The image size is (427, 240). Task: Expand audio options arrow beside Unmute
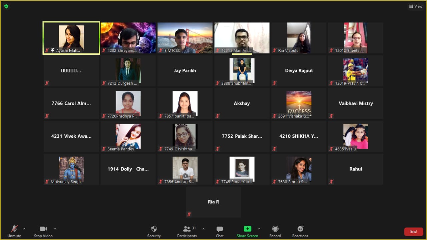[24, 229]
